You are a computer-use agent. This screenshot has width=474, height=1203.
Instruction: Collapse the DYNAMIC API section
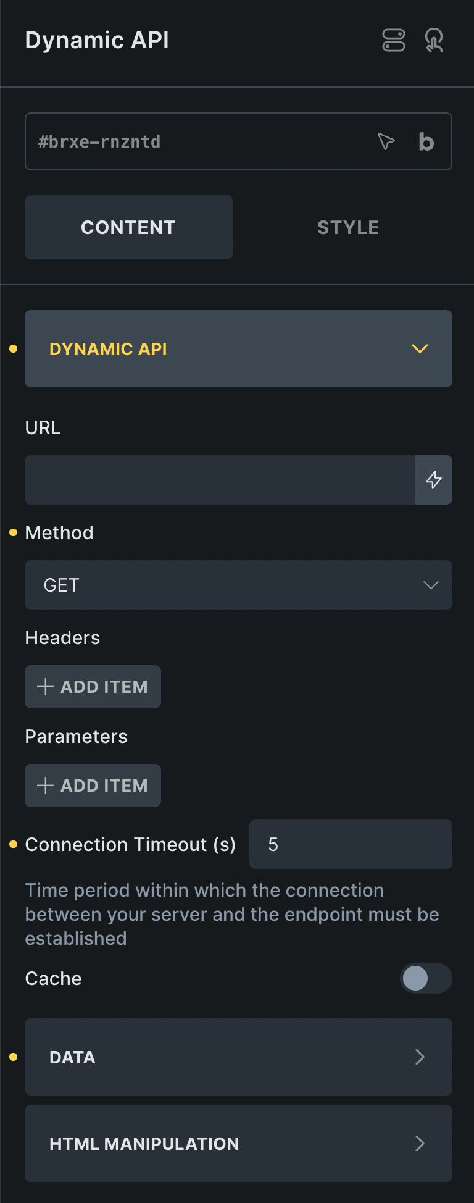[x=420, y=348]
